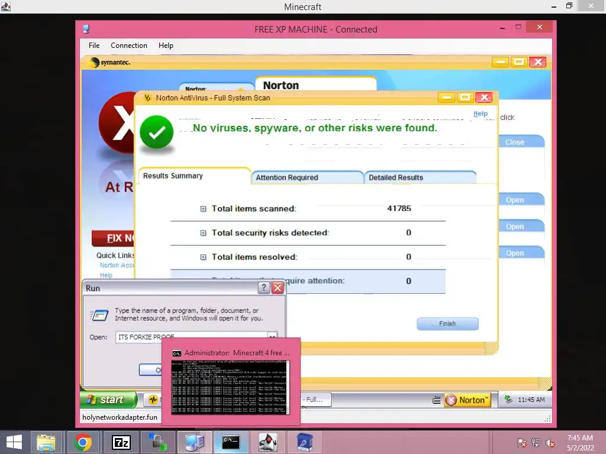Click the Norton button in XP taskbar tray
606x454 pixels.
coord(468,400)
